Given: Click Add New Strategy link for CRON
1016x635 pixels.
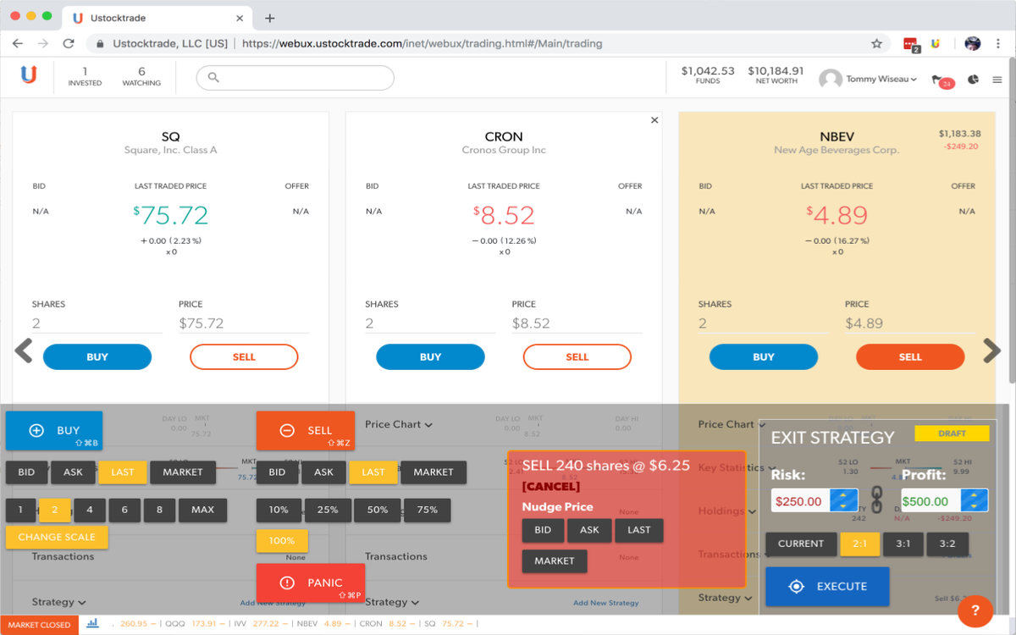Looking at the screenshot, I should [x=606, y=603].
